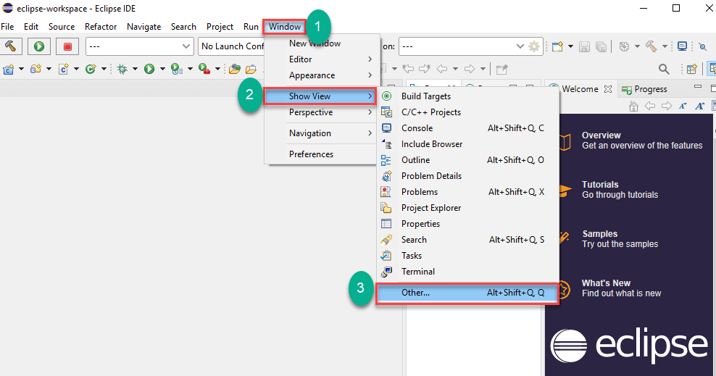Open the Samples link on Welcome page
716x376 pixels.
pos(599,234)
